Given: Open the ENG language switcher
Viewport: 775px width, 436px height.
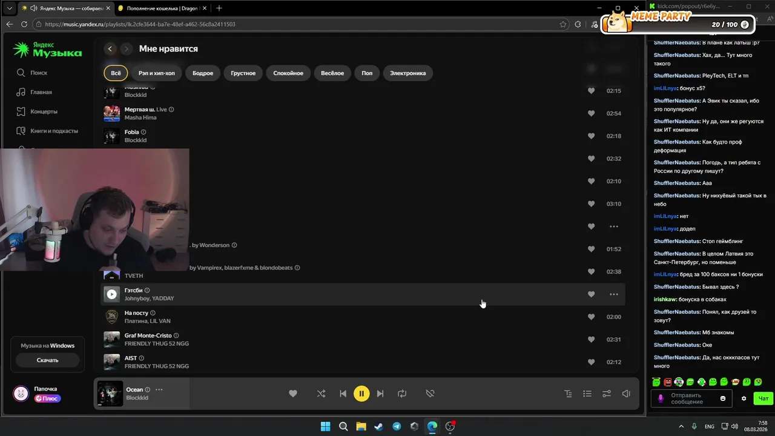Looking at the screenshot, I should point(709,426).
